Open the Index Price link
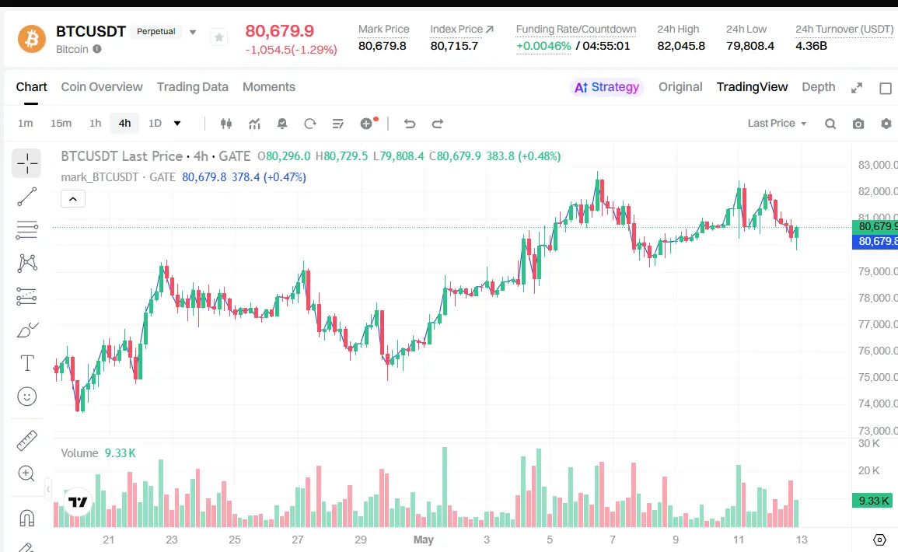Screen dimensions: 898x552 pyautogui.click(x=462, y=30)
